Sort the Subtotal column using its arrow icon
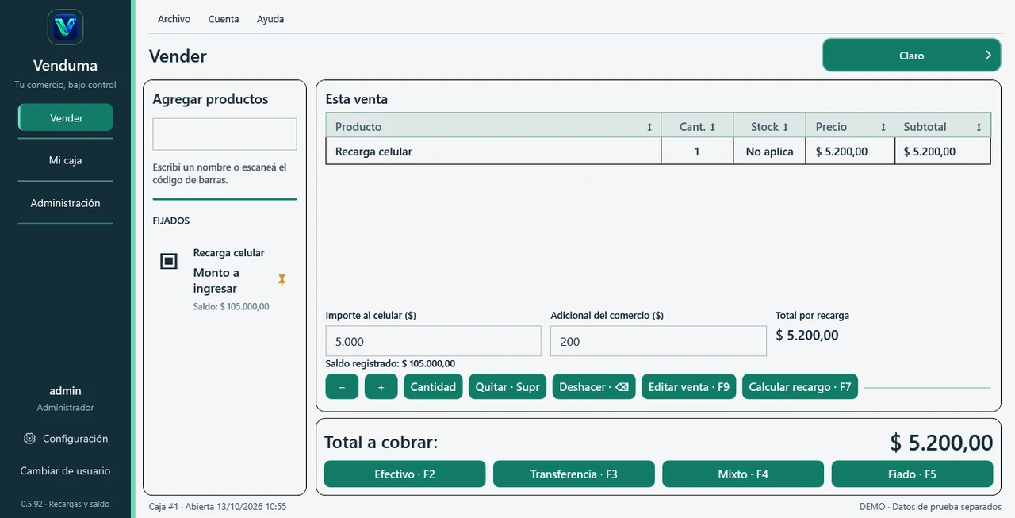 point(979,127)
